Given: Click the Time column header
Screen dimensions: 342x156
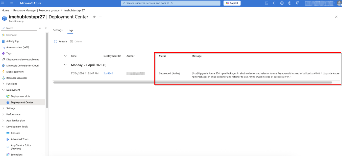Looking at the screenshot, I should pyautogui.click(x=74, y=56).
